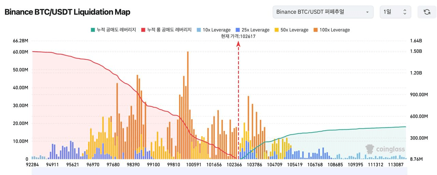Toggle the 누적 롱 공매도 레버리지 legend
The height and width of the screenshot is (175, 437).
166,30
